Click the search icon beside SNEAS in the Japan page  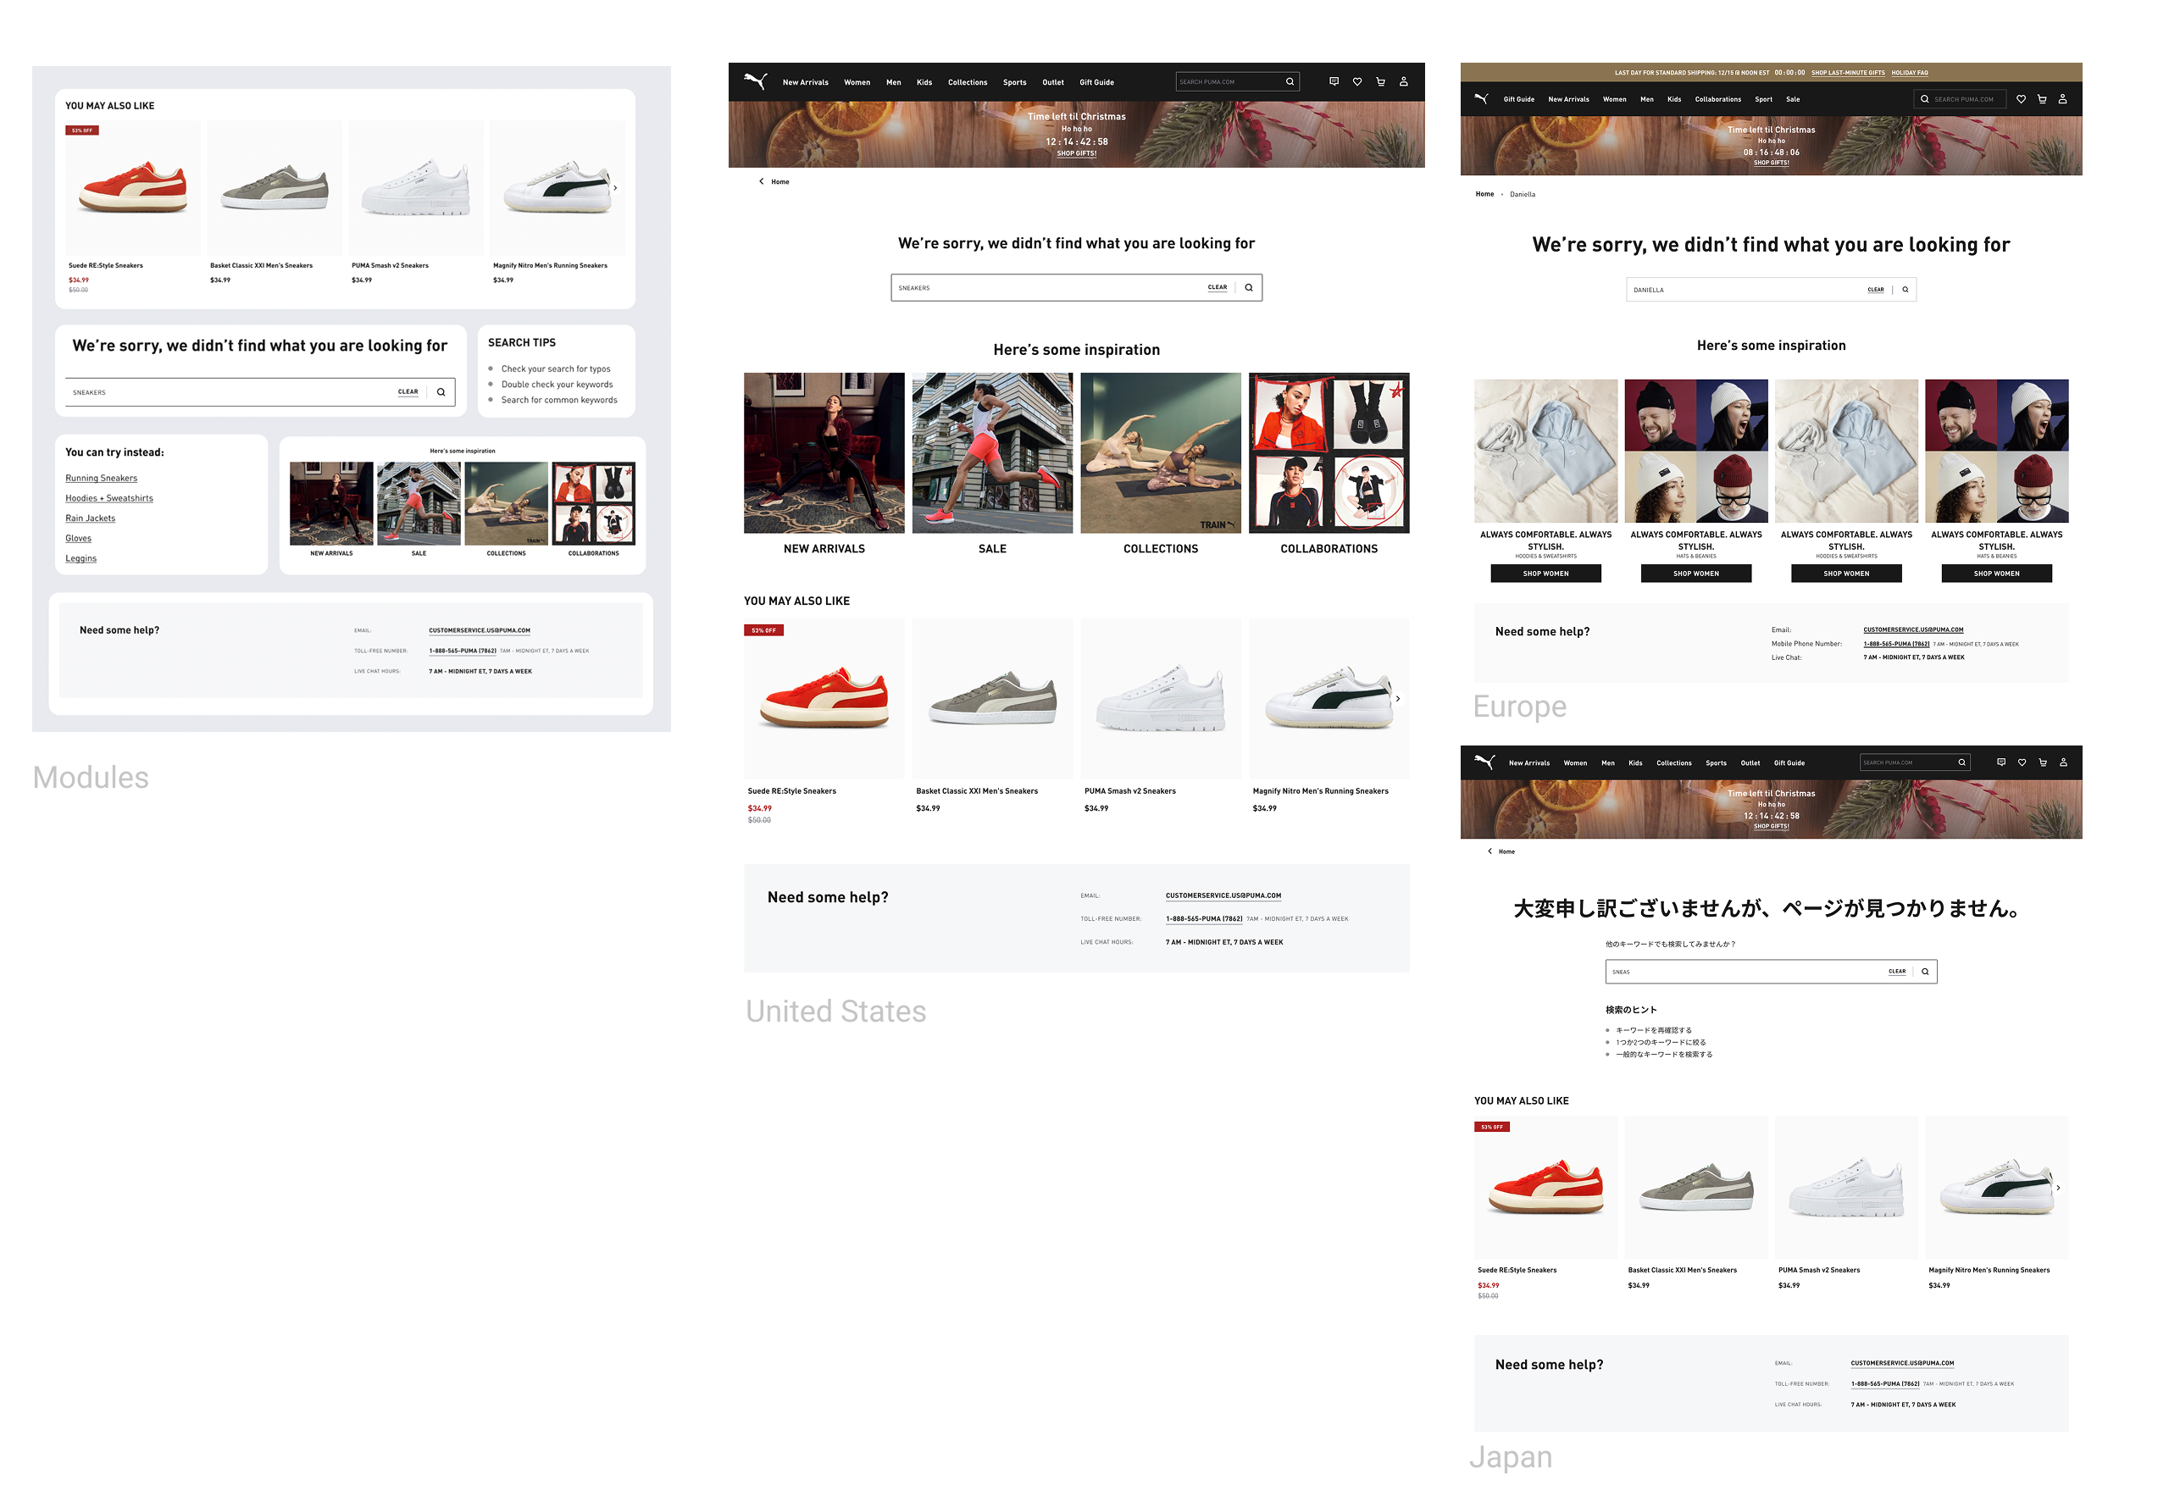tap(1925, 972)
